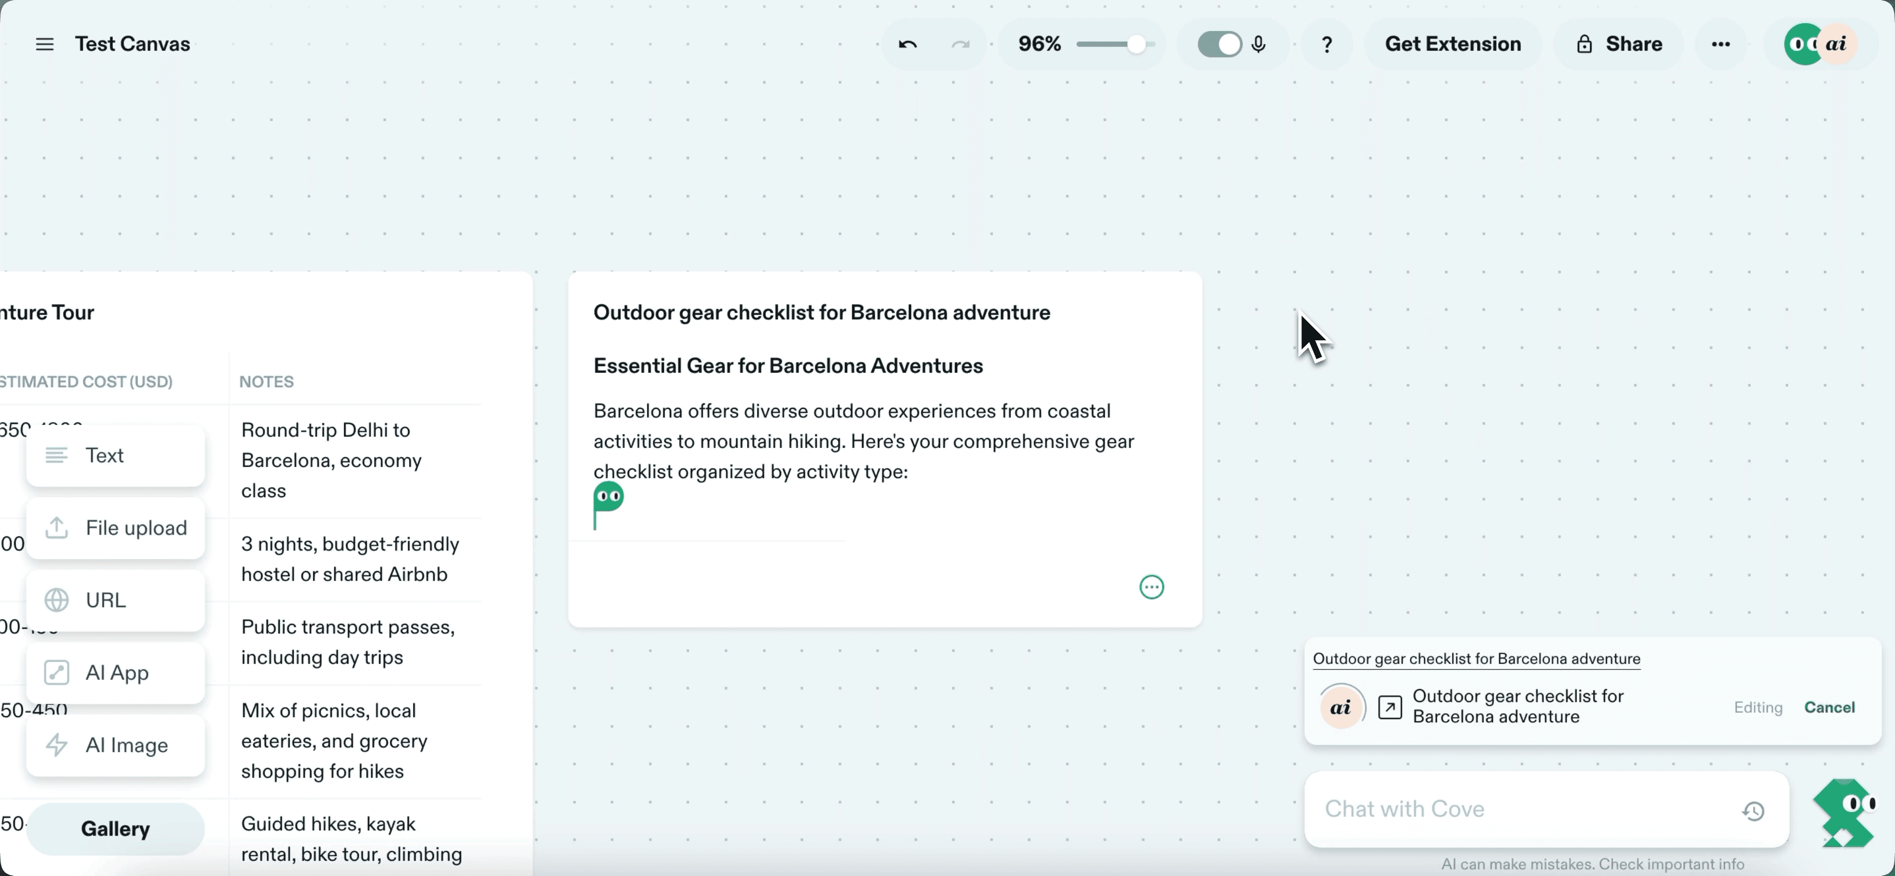Screen dimensions: 1895x876
Task: Open the top toolbar ellipsis menu
Action: (x=1721, y=43)
